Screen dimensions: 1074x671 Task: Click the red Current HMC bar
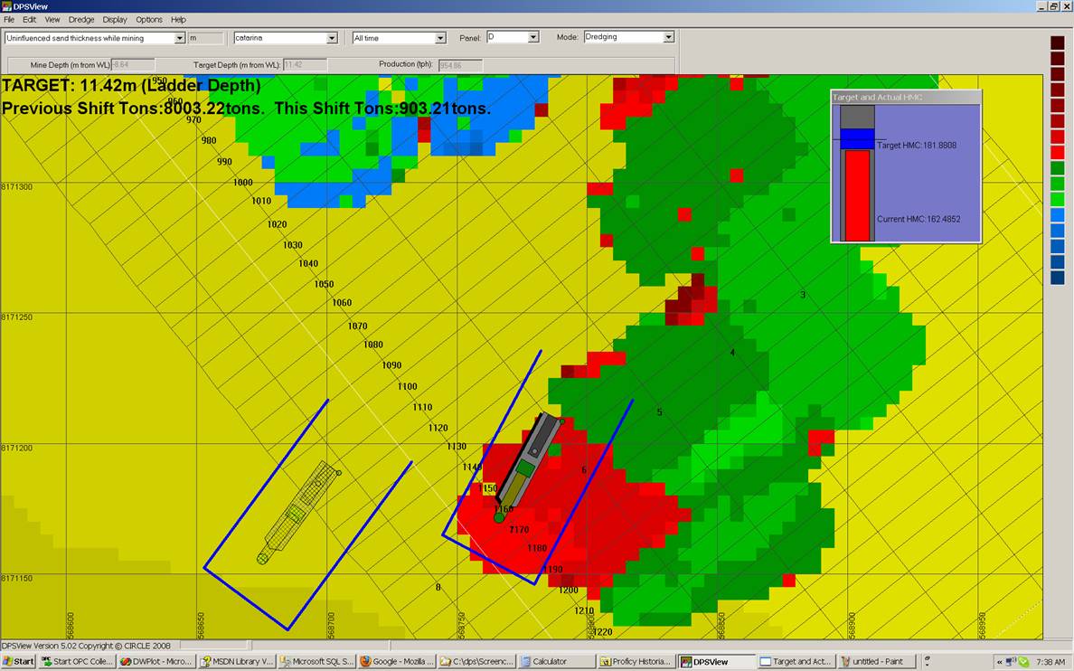(x=857, y=195)
